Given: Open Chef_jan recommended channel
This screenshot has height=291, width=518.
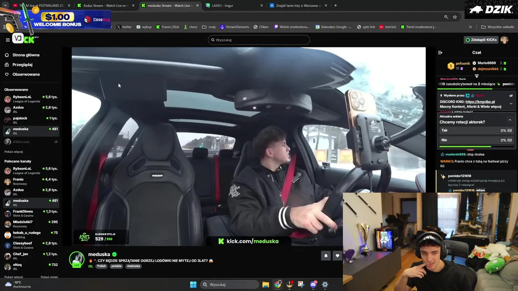Looking at the screenshot, I should (30, 256).
